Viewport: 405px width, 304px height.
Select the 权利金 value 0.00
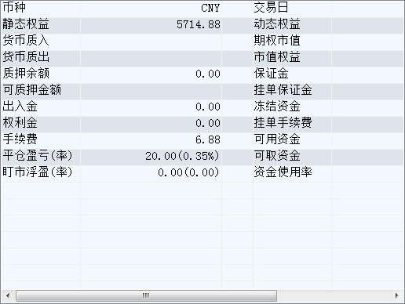208,124
